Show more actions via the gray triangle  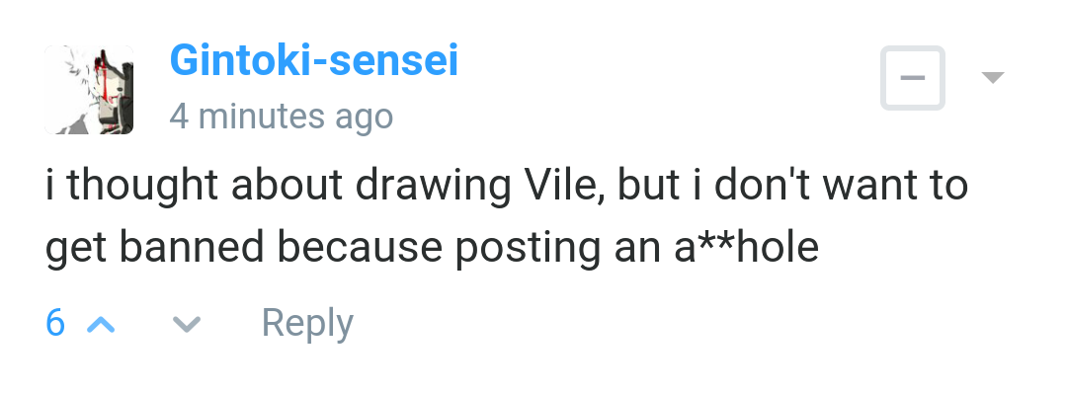(x=993, y=77)
